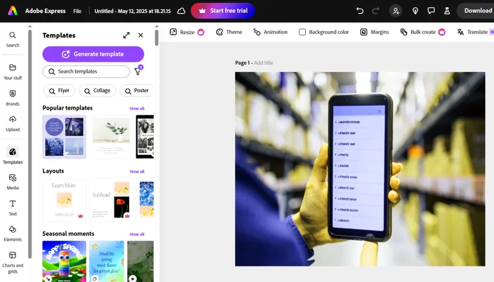The image size is (494, 282).
Task: Click Generate template button
Action: pos(93,54)
